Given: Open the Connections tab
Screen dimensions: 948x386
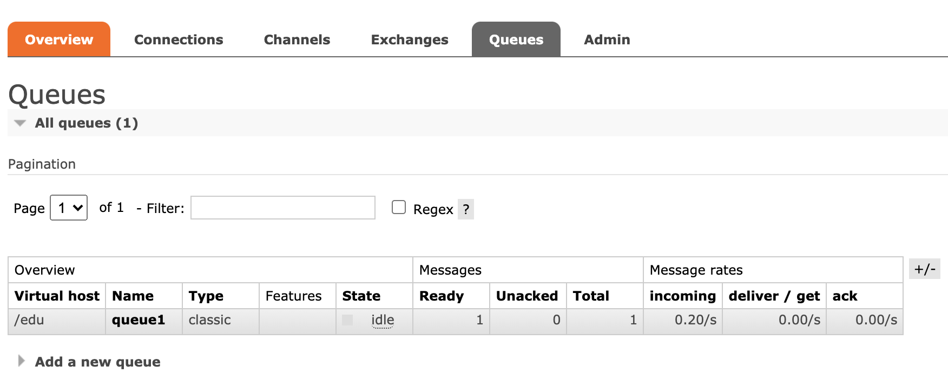Looking at the screenshot, I should pyautogui.click(x=179, y=39).
